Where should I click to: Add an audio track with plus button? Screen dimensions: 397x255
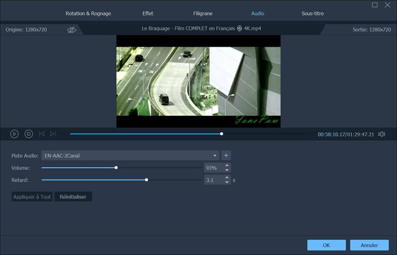coord(226,155)
